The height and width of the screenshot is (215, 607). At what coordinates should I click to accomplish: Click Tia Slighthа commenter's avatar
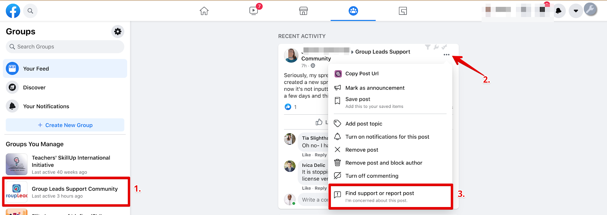click(x=290, y=139)
